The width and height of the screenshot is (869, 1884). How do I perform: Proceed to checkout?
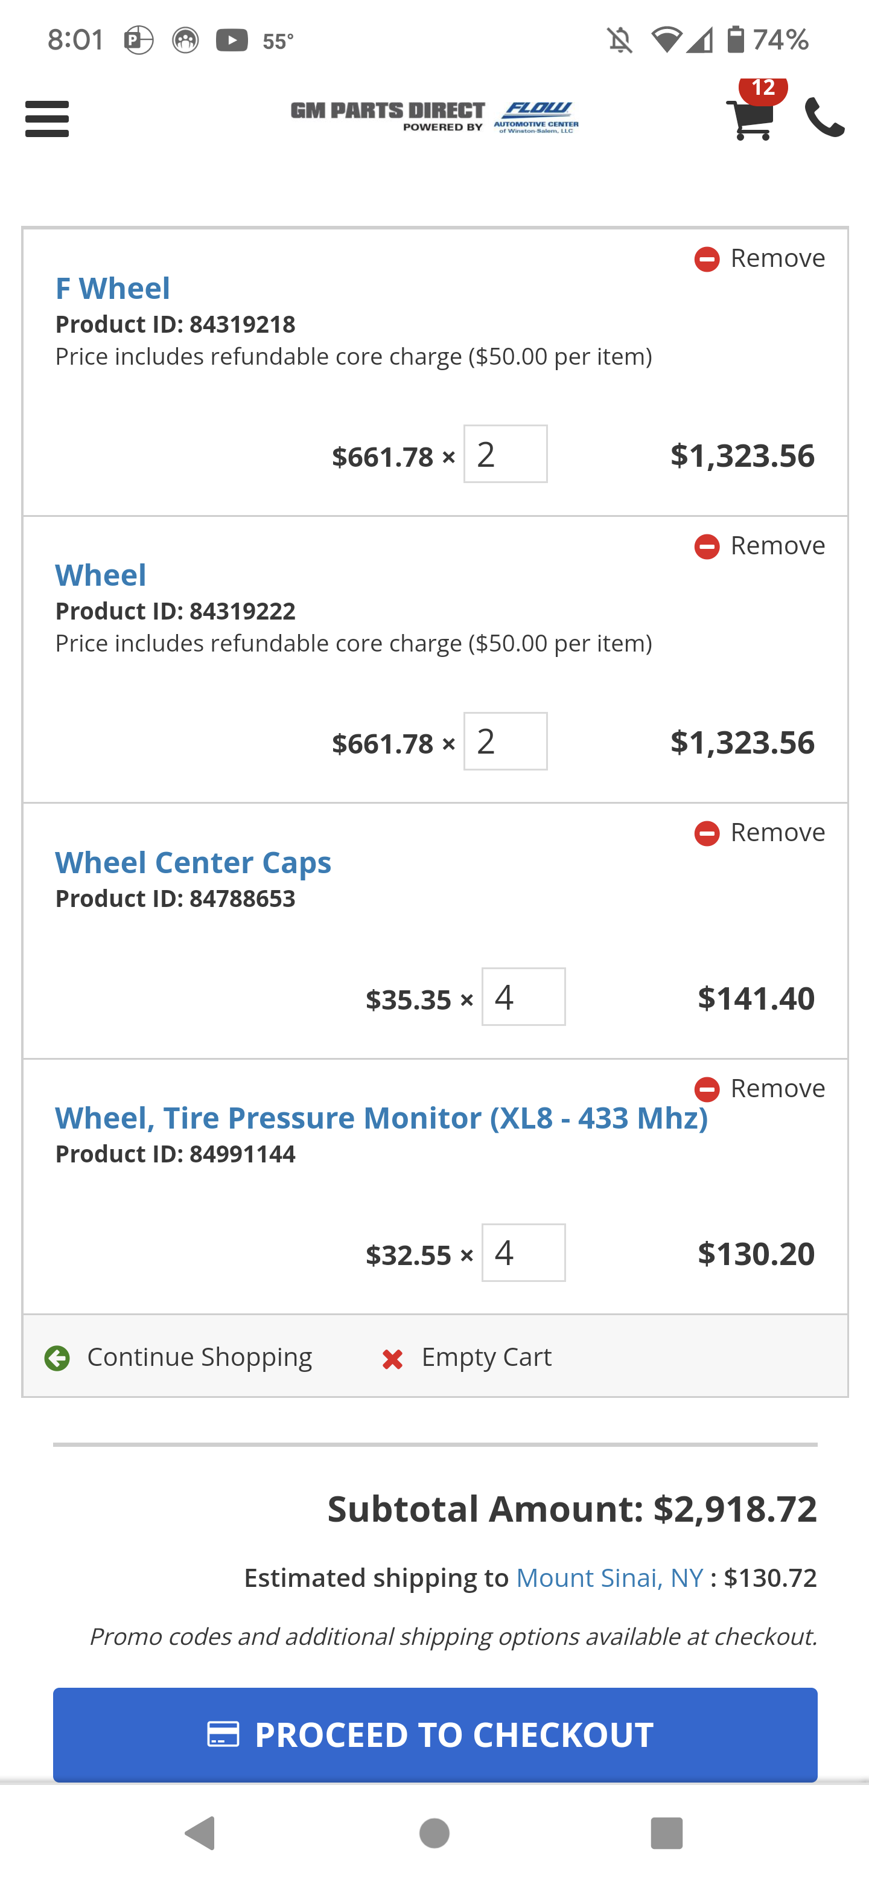click(x=434, y=1734)
